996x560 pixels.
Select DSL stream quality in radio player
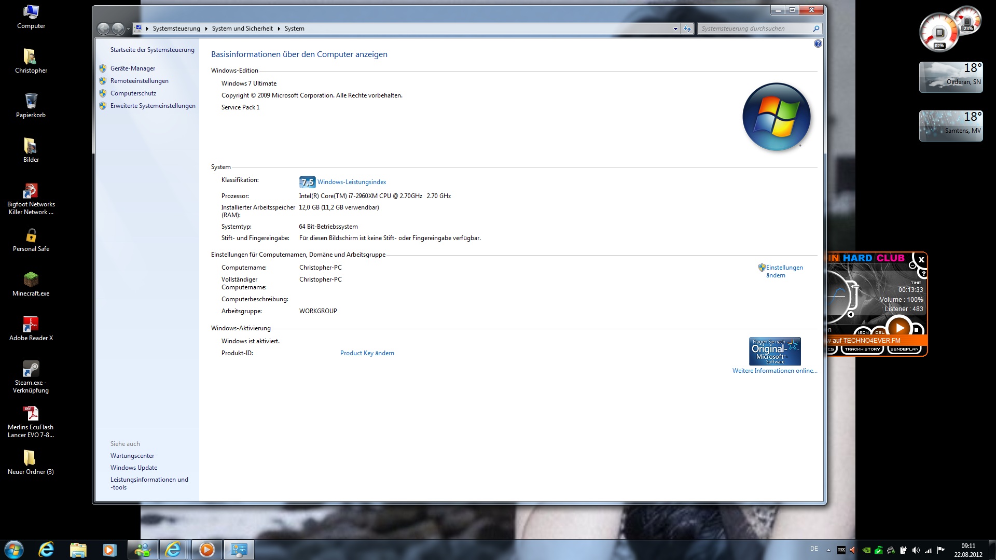[880, 332]
